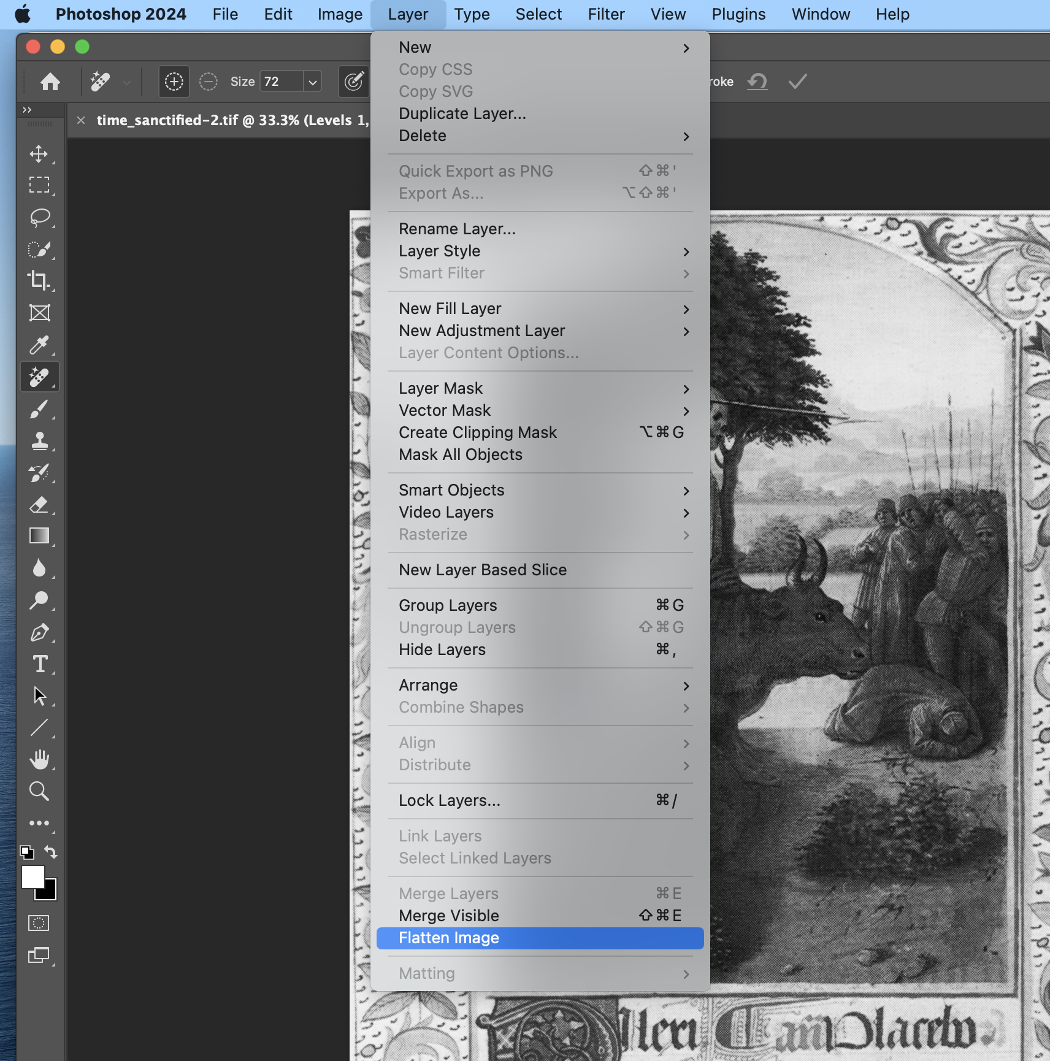Choose Duplicate Layer...
This screenshot has width=1050, height=1061.
pos(540,113)
